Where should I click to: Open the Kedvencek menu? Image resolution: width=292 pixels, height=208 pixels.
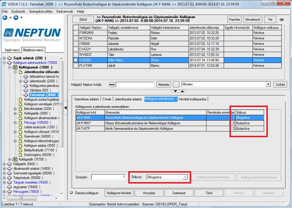(x=65, y=12)
